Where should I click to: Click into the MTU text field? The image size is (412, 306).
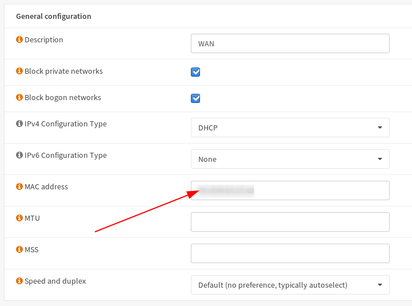point(290,222)
